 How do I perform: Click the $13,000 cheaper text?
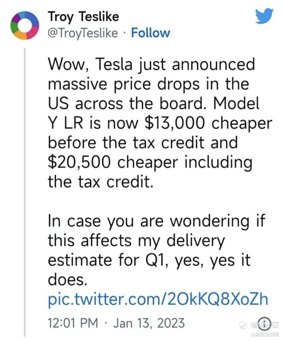[x=208, y=123]
